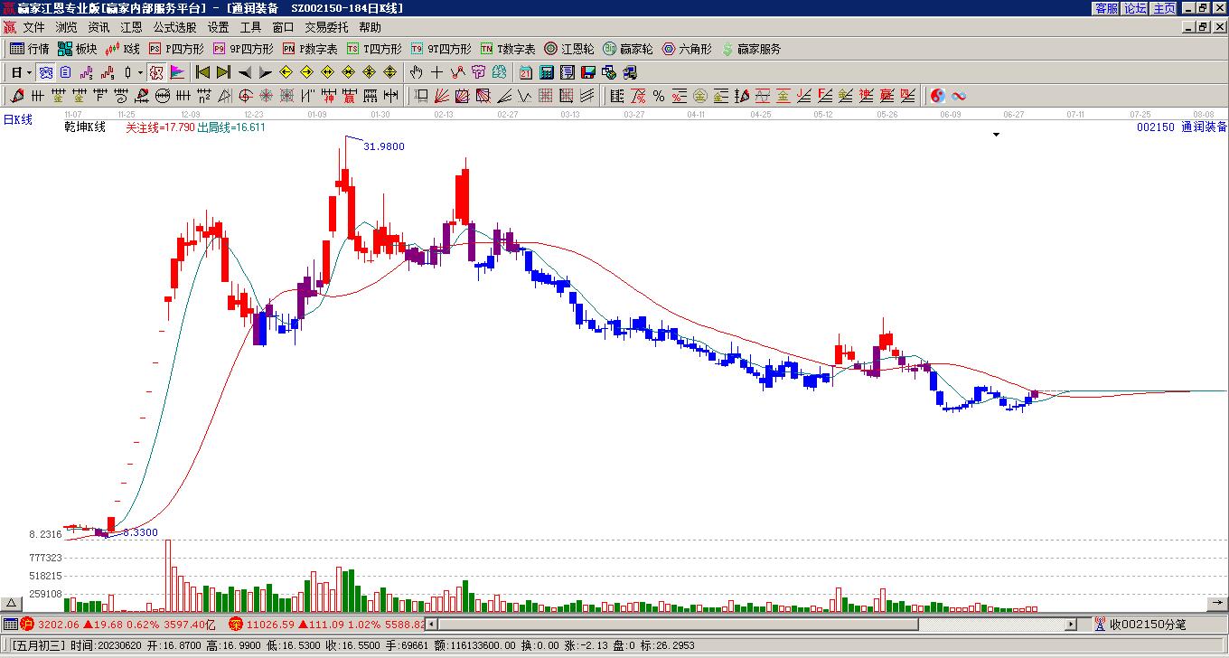Viewport: 1229px width, 658px height.
Task: Open the T四方形 tool
Action: (374, 49)
